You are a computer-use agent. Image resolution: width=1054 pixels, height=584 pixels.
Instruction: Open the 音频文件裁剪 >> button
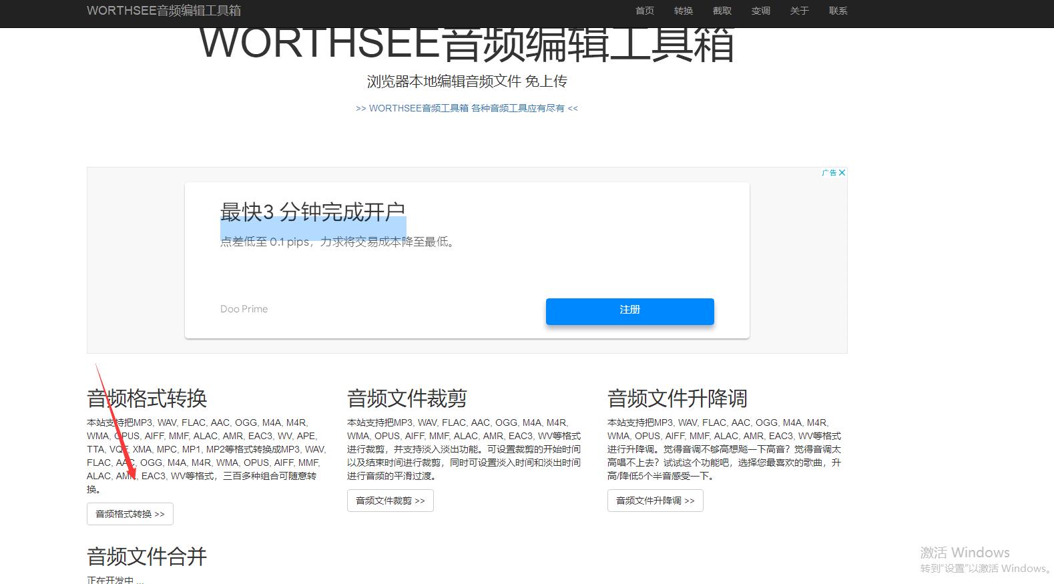[x=390, y=501]
